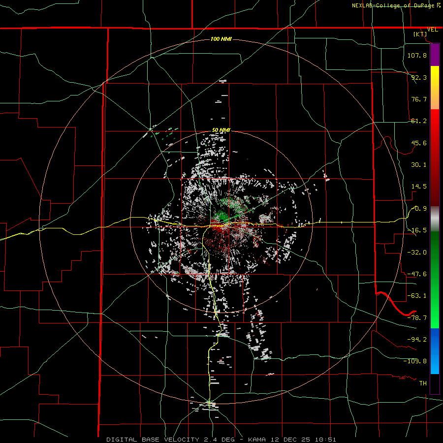This screenshot has height=443, width=443.
Task: Select the 30.1 scale value
Action: click(419, 165)
